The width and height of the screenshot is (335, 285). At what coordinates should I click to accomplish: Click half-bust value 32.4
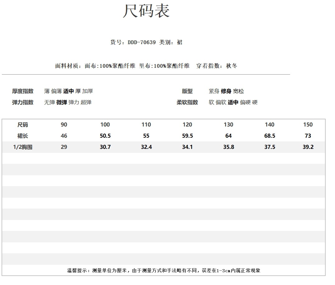pyautogui.click(x=146, y=147)
